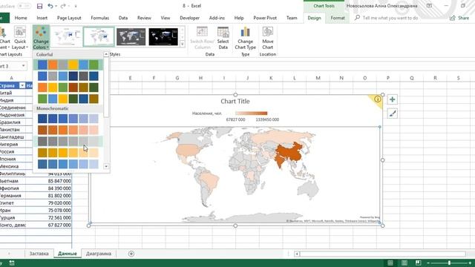Select Monochromatic gold gradient palette
This screenshot has width=475, height=267.
click(x=68, y=153)
